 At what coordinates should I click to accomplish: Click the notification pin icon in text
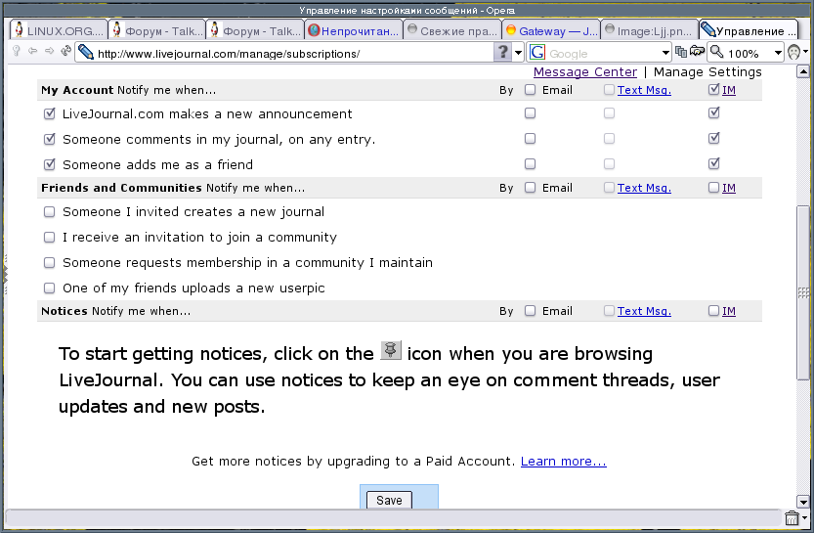391,352
